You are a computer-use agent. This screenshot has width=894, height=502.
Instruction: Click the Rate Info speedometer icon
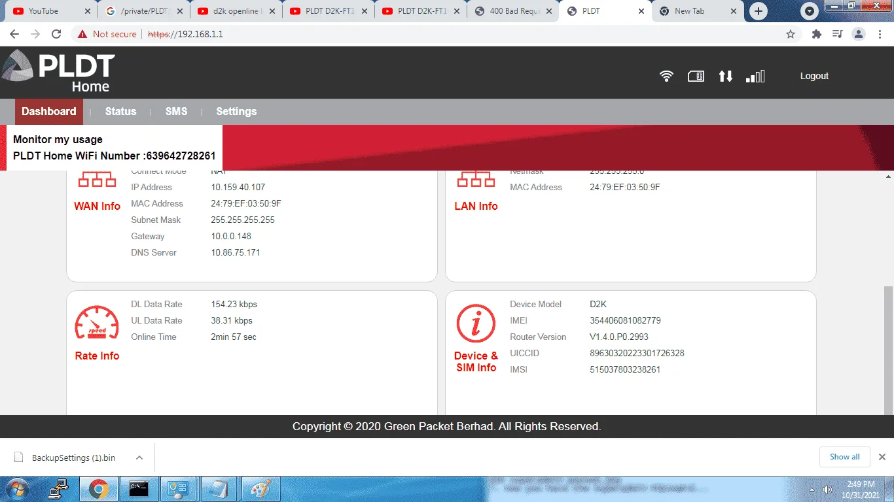[97, 323]
